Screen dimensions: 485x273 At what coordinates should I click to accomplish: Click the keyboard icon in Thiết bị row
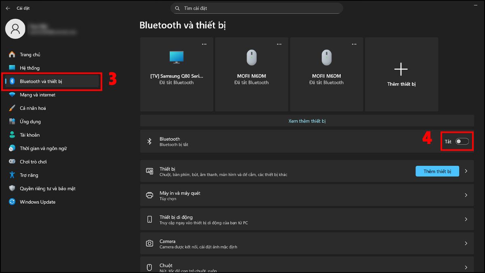(x=150, y=171)
